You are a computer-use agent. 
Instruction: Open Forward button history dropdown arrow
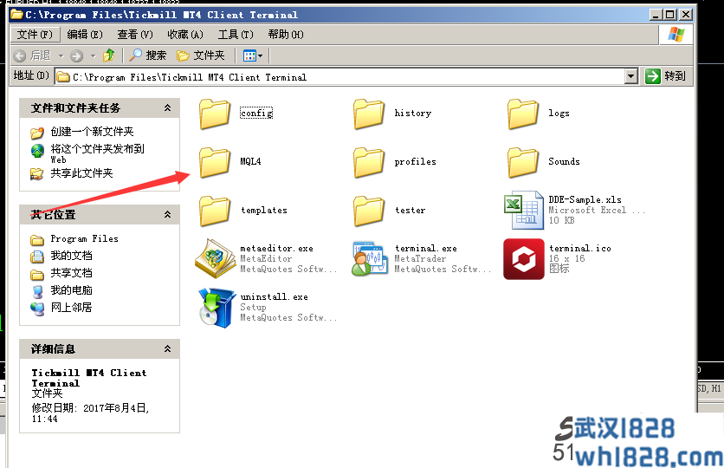(93, 56)
